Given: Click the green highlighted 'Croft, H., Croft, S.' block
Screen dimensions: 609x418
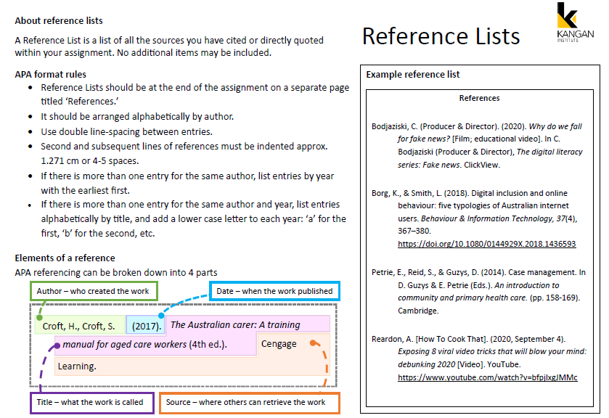Looking at the screenshot, I should click(79, 326).
